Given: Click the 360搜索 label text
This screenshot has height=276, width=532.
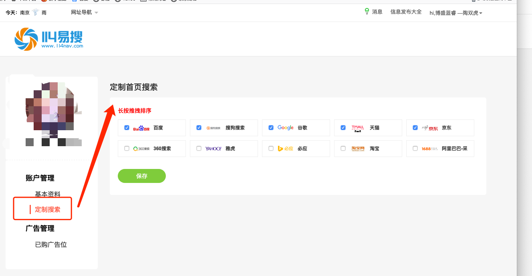Looking at the screenshot, I should click(x=162, y=149).
